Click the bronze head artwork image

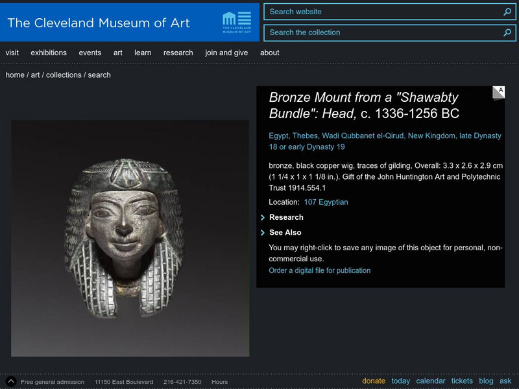130,238
